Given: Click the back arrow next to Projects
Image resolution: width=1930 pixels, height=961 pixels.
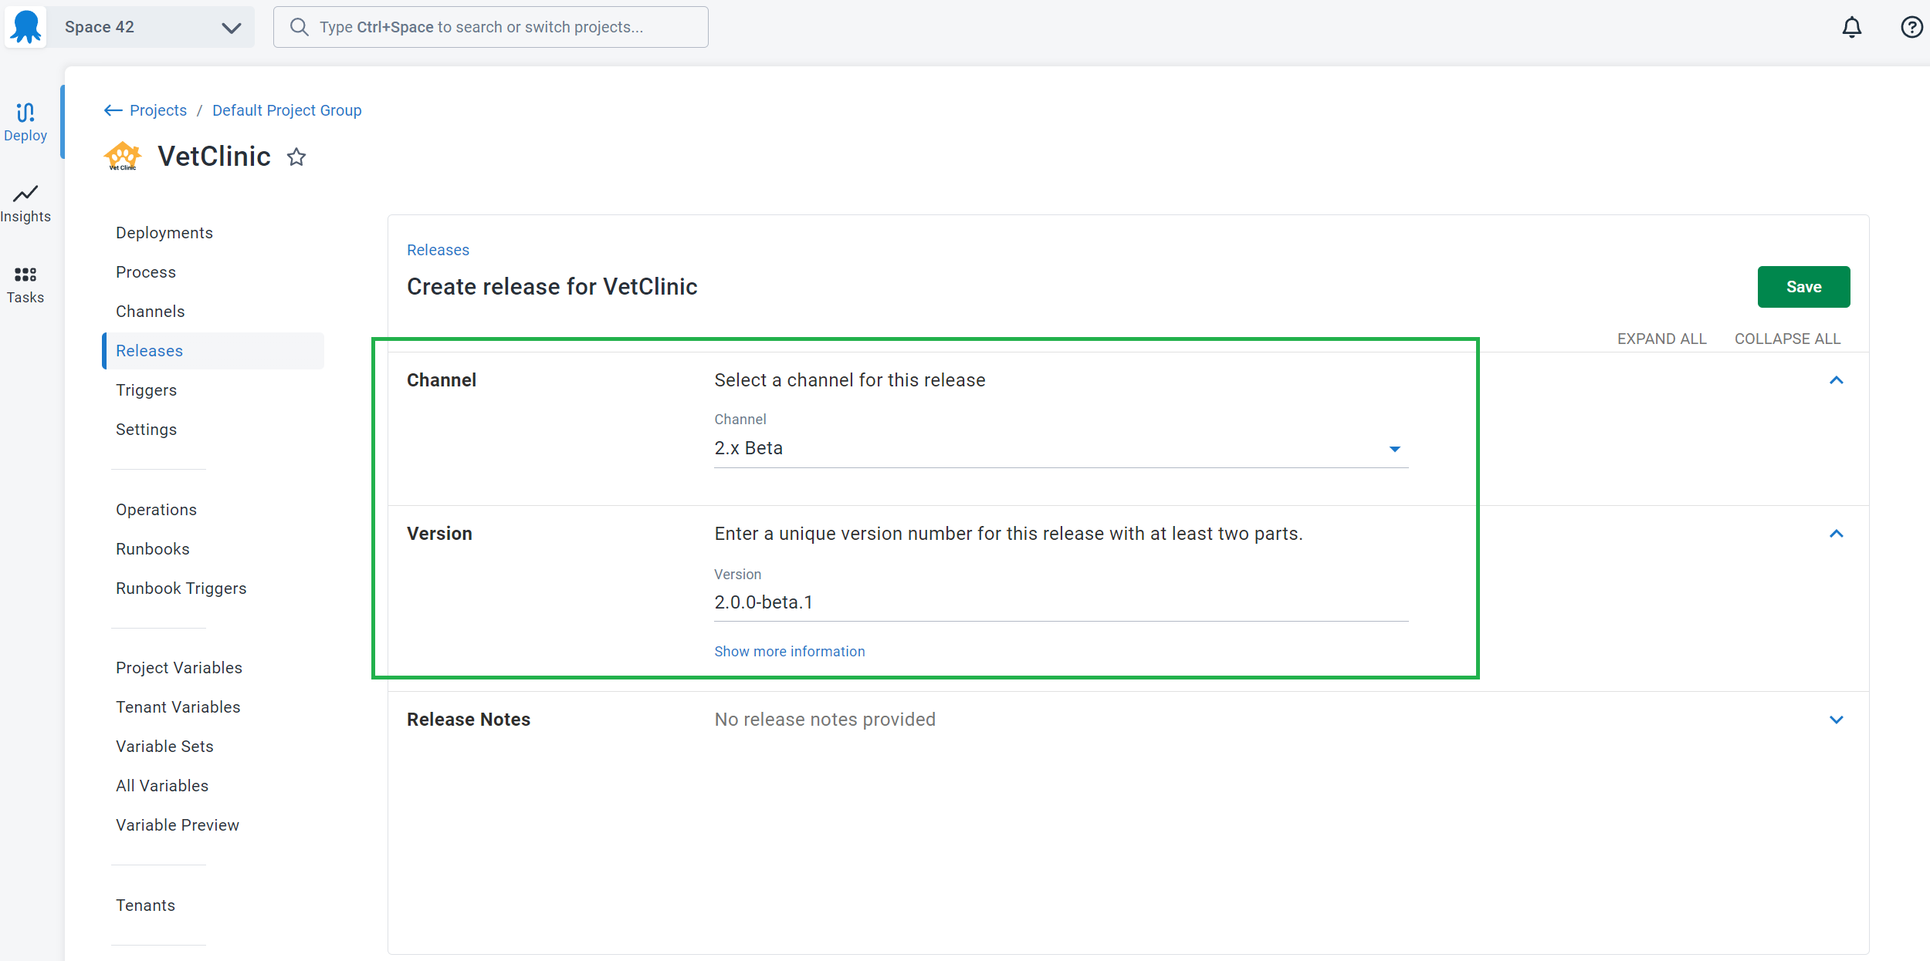Looking at the screenshot, I should (113, 110).
